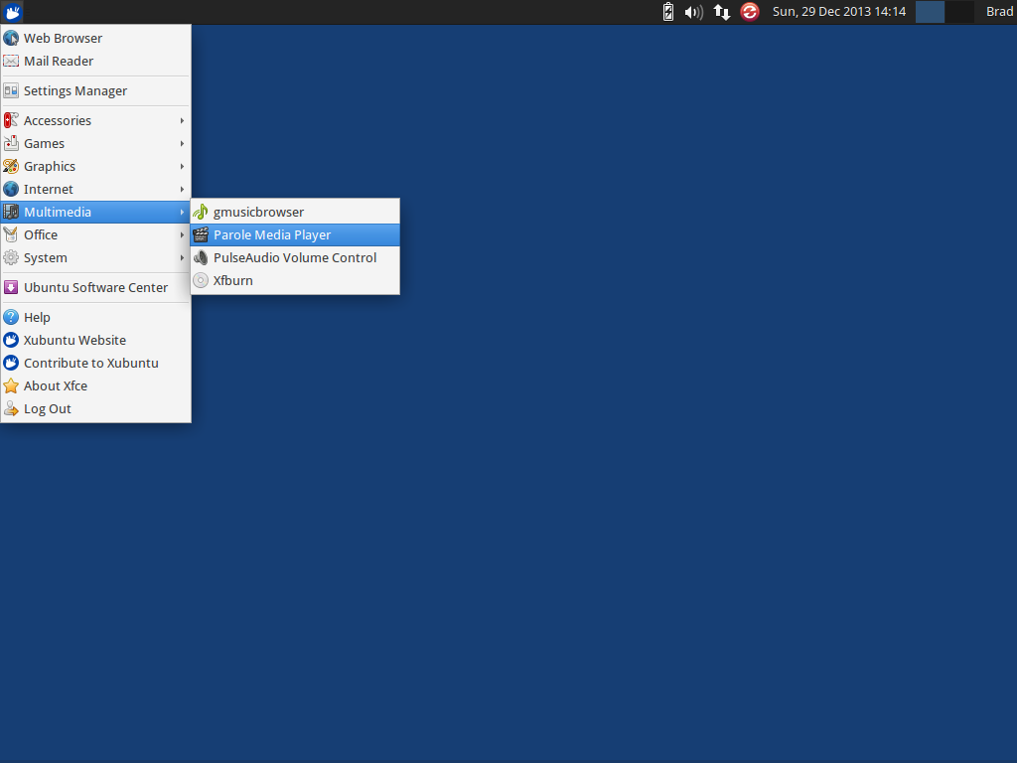This screenshot has width=1017, height=763.
Task: Click the Log Out icon
Action: point(11,408)
